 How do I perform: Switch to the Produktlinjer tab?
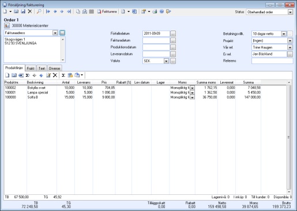tap(14, 68)
